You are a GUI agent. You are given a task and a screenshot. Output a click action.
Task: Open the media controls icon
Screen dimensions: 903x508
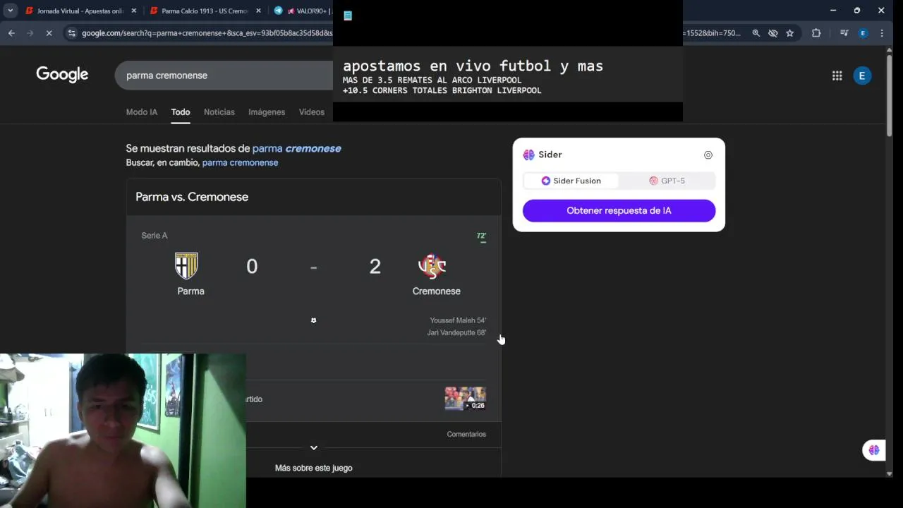click(844, 33)
